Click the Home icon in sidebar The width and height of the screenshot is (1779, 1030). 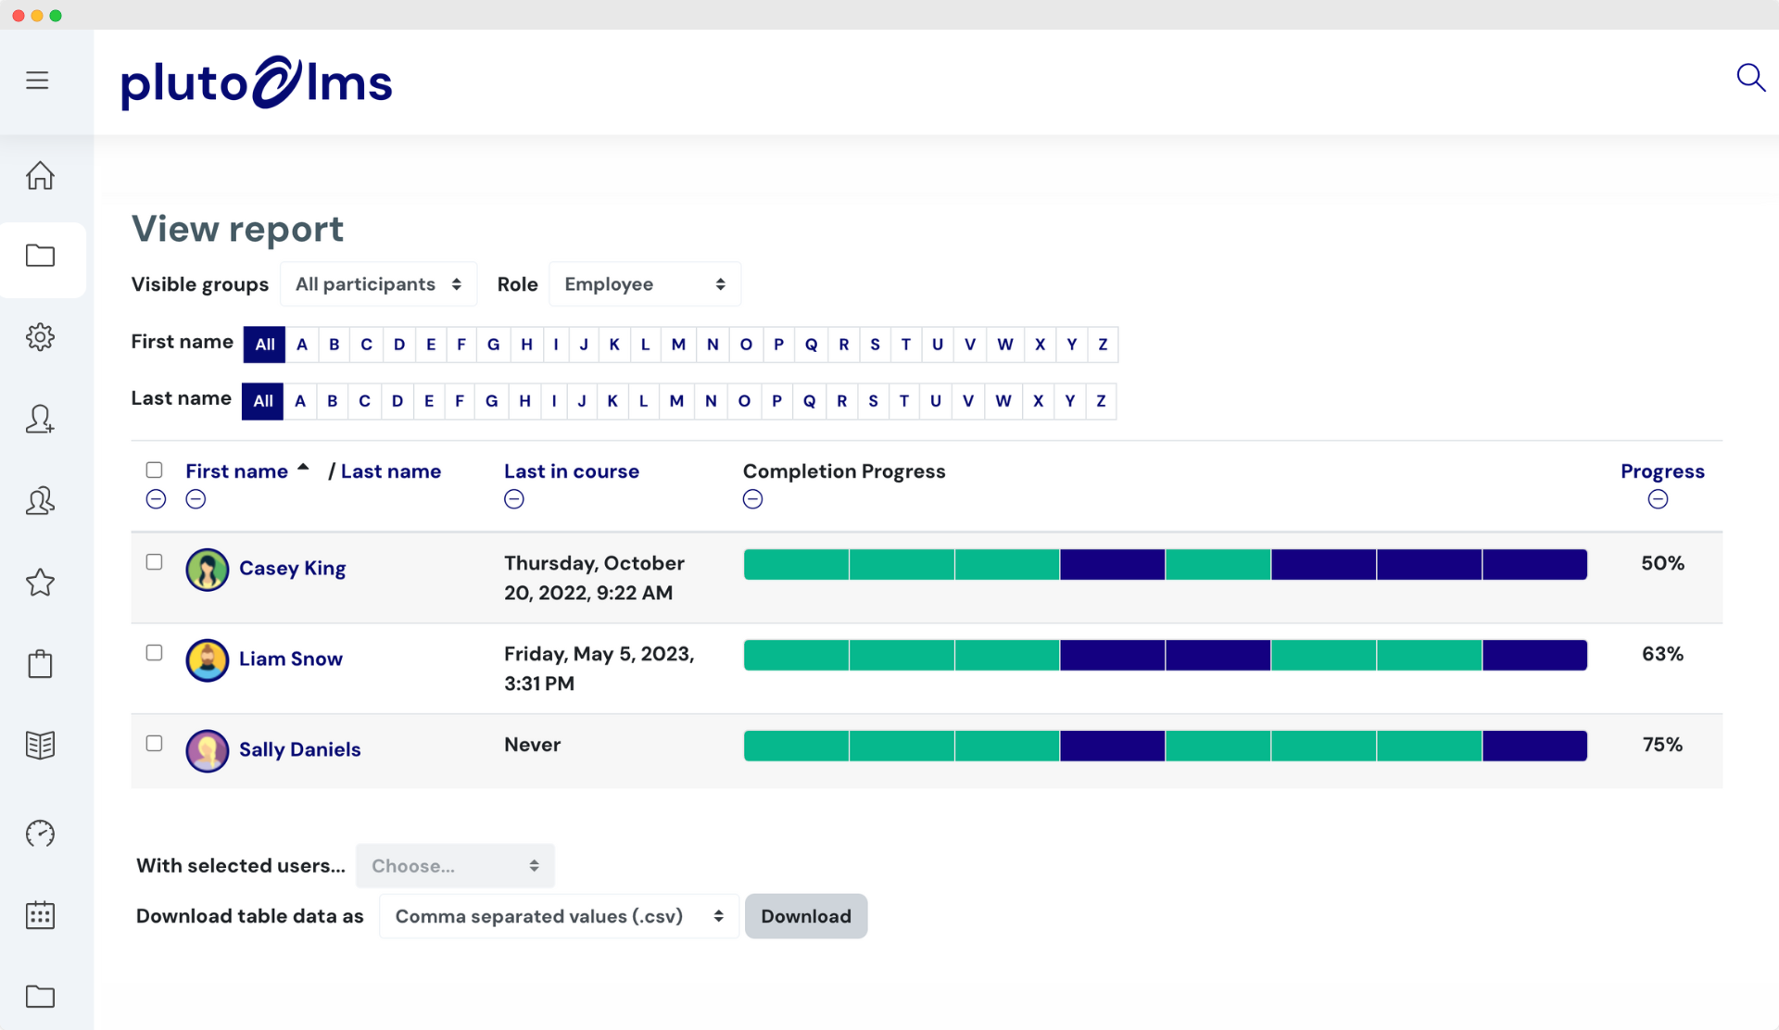point(41,175)
